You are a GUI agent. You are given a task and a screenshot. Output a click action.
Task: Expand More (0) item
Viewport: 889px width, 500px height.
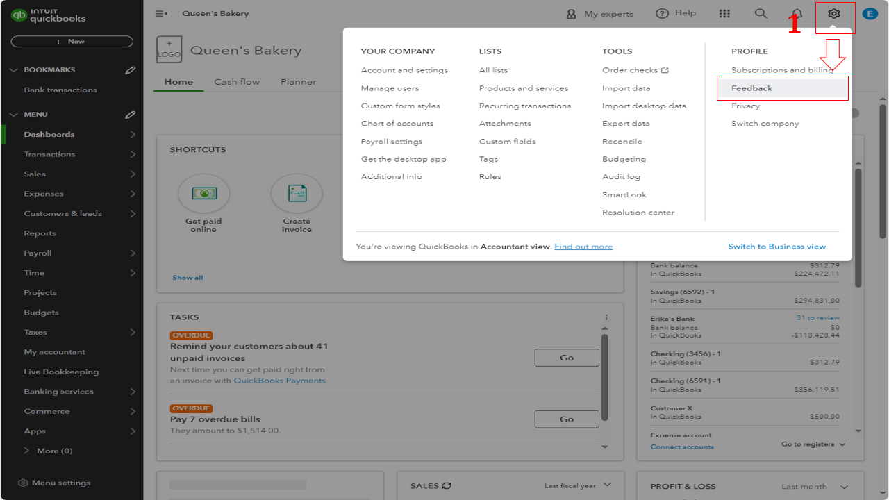click(49, 451)
